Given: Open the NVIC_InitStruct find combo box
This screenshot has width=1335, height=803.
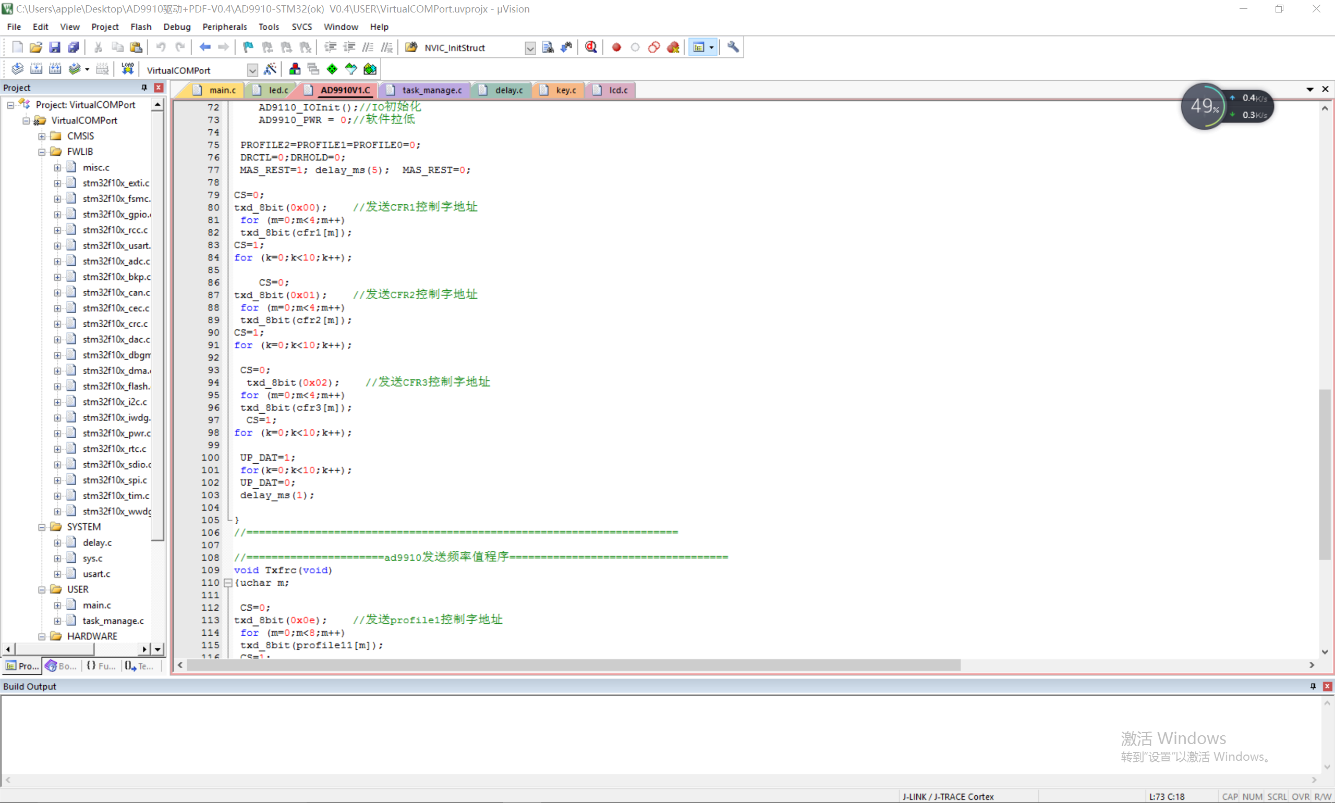Looking at the screenshot, I should 530,48.
